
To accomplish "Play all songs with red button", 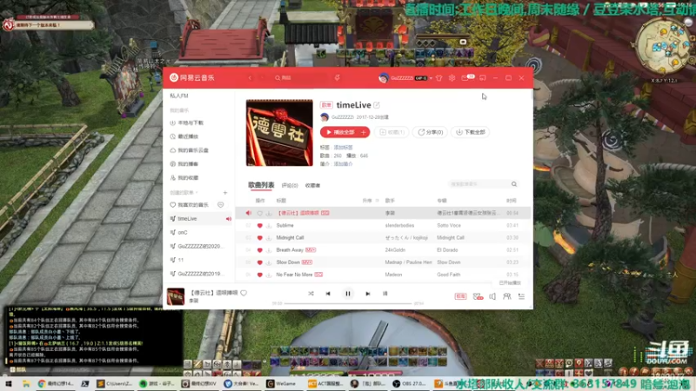I will [x=340, y=132].
